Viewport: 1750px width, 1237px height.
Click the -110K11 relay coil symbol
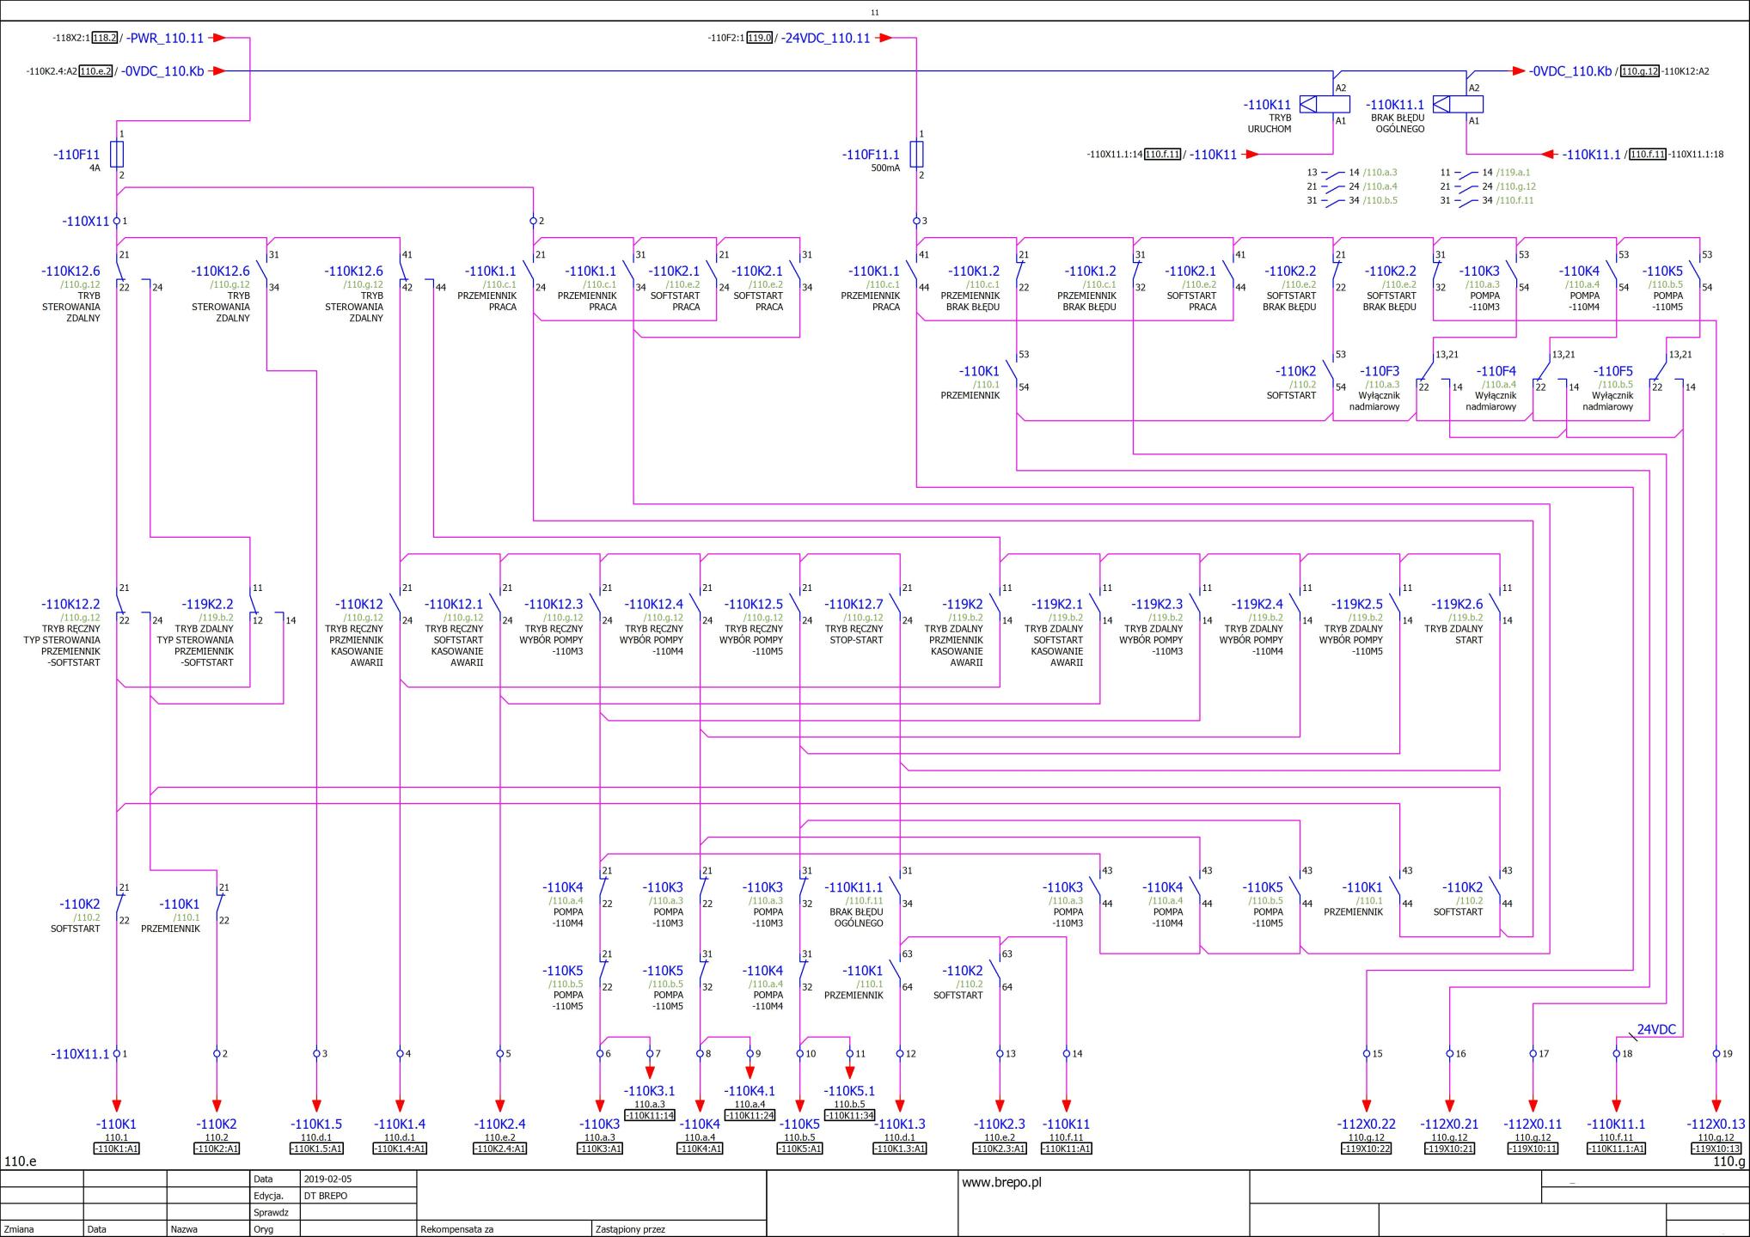pyautogui.click(x=1325, y=105)
